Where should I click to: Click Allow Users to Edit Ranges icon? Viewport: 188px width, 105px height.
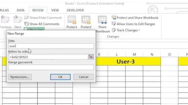tap(114, 24)
